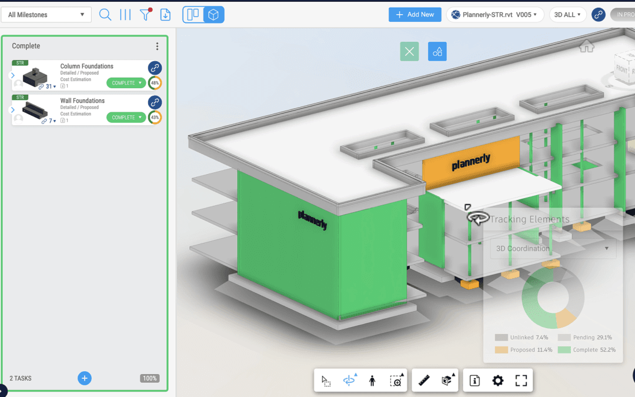Activate the first person walk tool

click(x=372, y=381)
